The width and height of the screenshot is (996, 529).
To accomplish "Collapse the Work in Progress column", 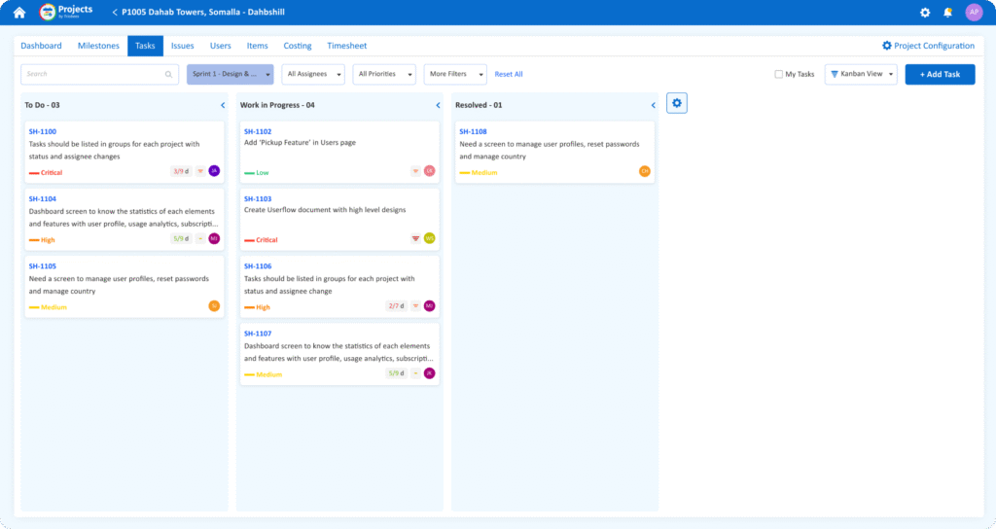I will click(438, 105).
